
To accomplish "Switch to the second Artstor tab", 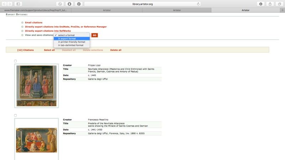I will (x=107, y=10).
